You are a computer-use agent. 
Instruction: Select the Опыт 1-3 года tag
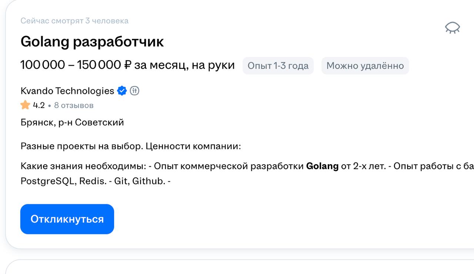coord(278,66)
